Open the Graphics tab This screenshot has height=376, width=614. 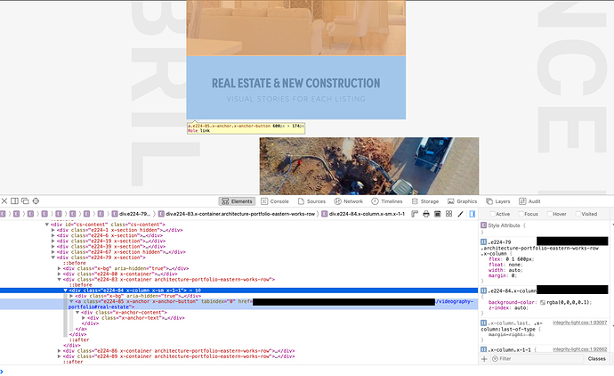pyautogui.click(x=463, y=201)
